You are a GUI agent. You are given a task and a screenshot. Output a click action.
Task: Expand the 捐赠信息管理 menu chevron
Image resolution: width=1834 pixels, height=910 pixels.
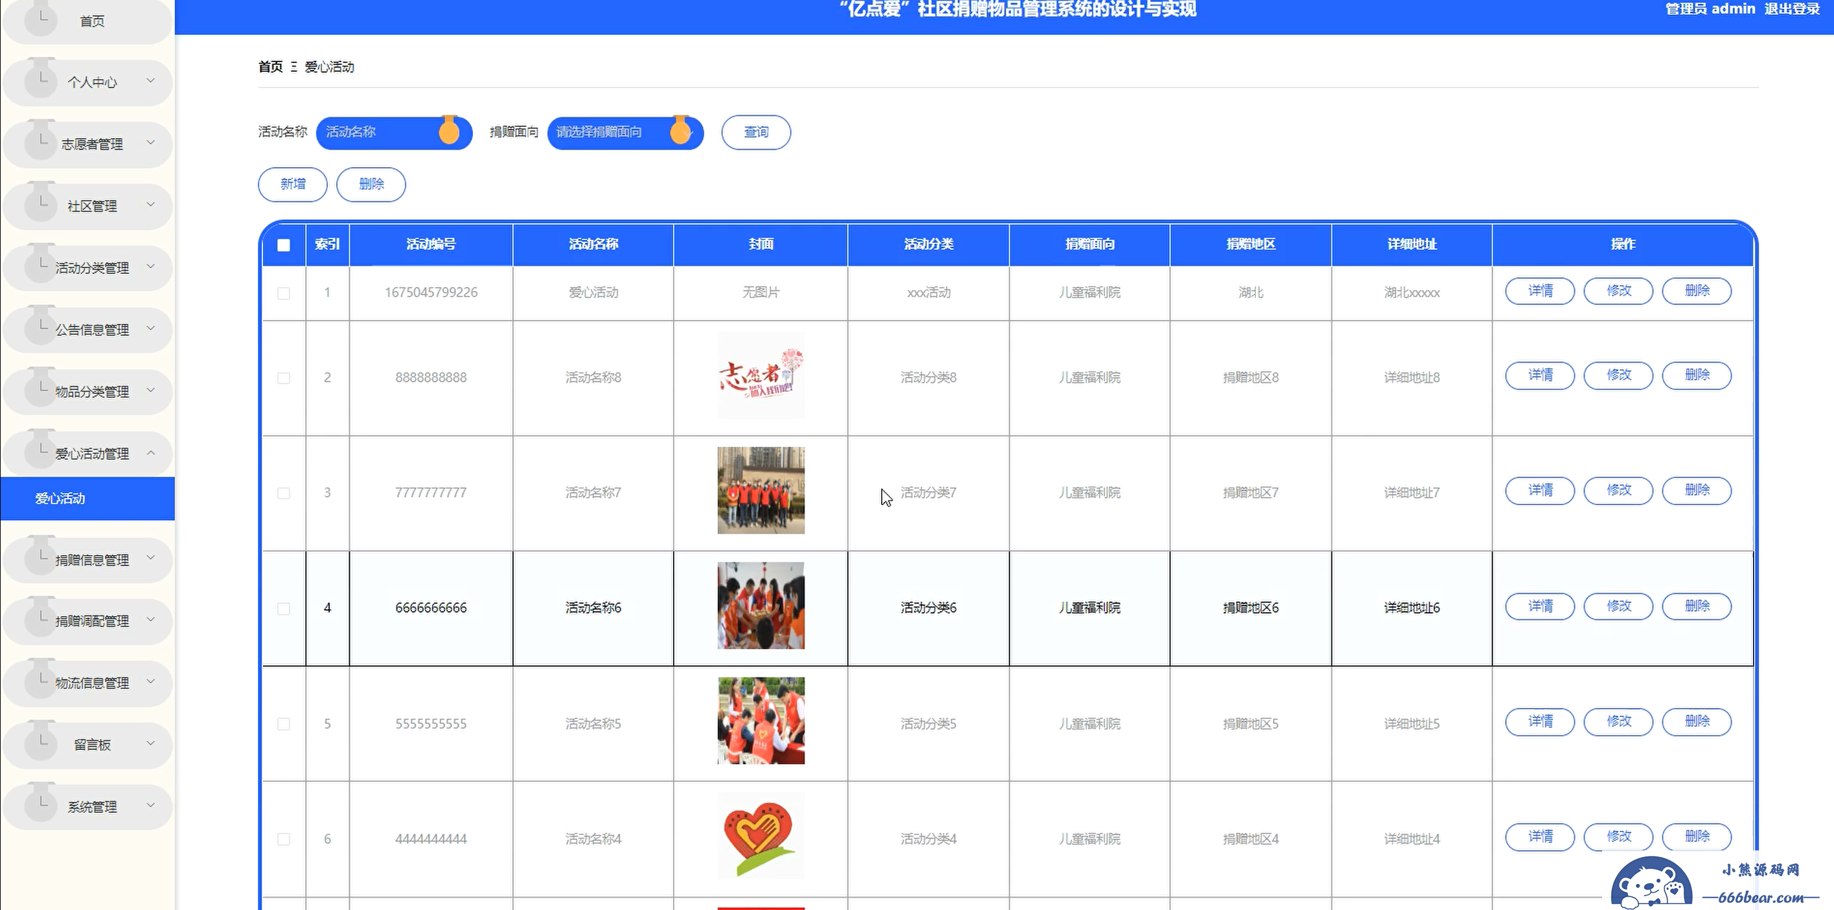click(151, 558)
